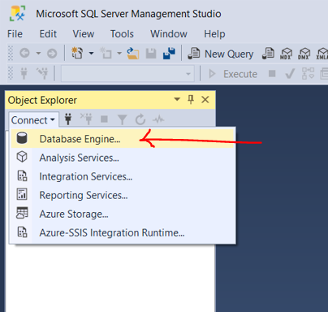Screen dimensions: 328x312
Task: Click the Change Connection icon in query toolbar
Action: coord(42,73)
